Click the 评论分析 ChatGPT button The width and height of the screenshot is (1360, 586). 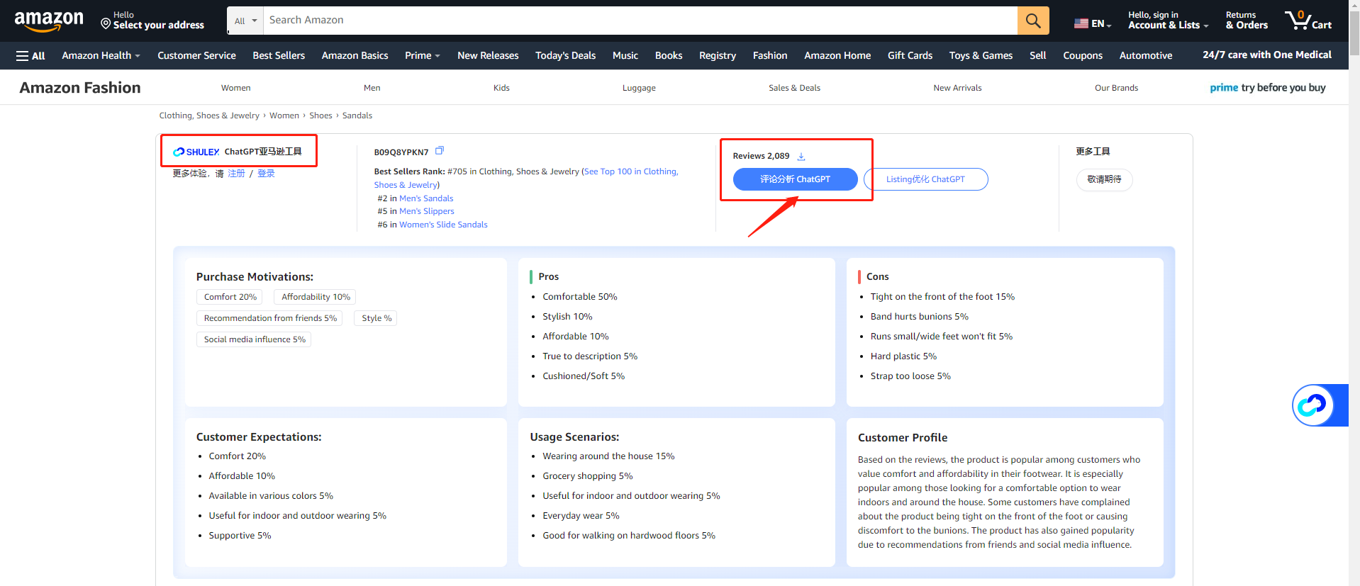795,179
